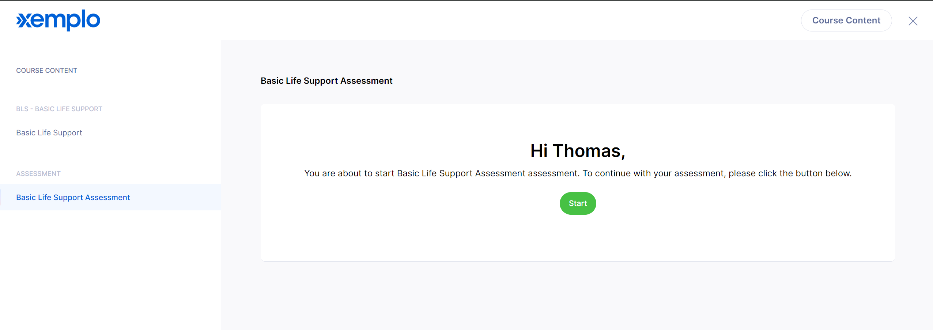Viewport: 933px width, 330px height.
Task: Click the assessment instruction sentence
Action: pyautogui.click(x=578, y=173)
